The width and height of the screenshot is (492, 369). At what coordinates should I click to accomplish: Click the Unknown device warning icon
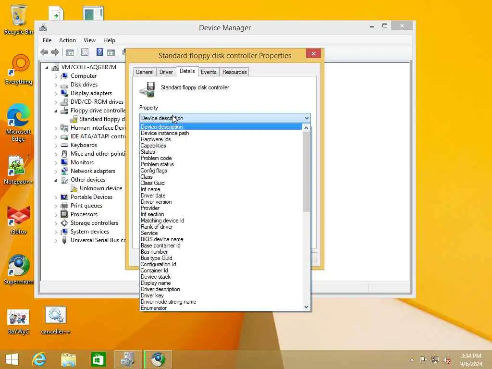coord(74,188)
